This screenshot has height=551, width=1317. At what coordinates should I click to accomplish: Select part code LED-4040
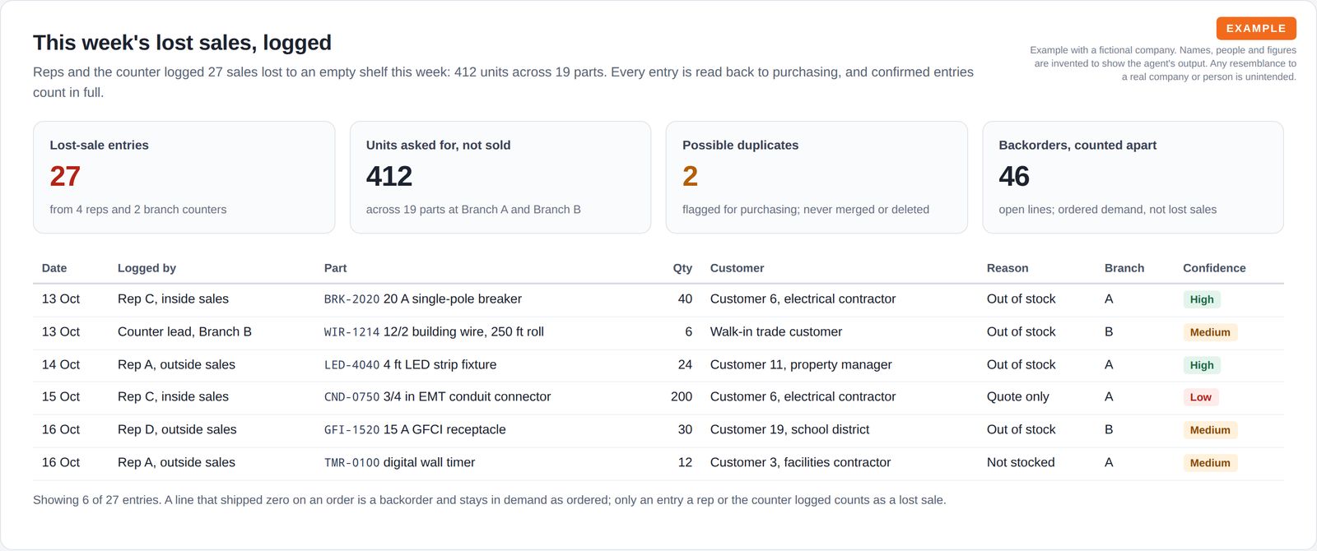[351, 365]
